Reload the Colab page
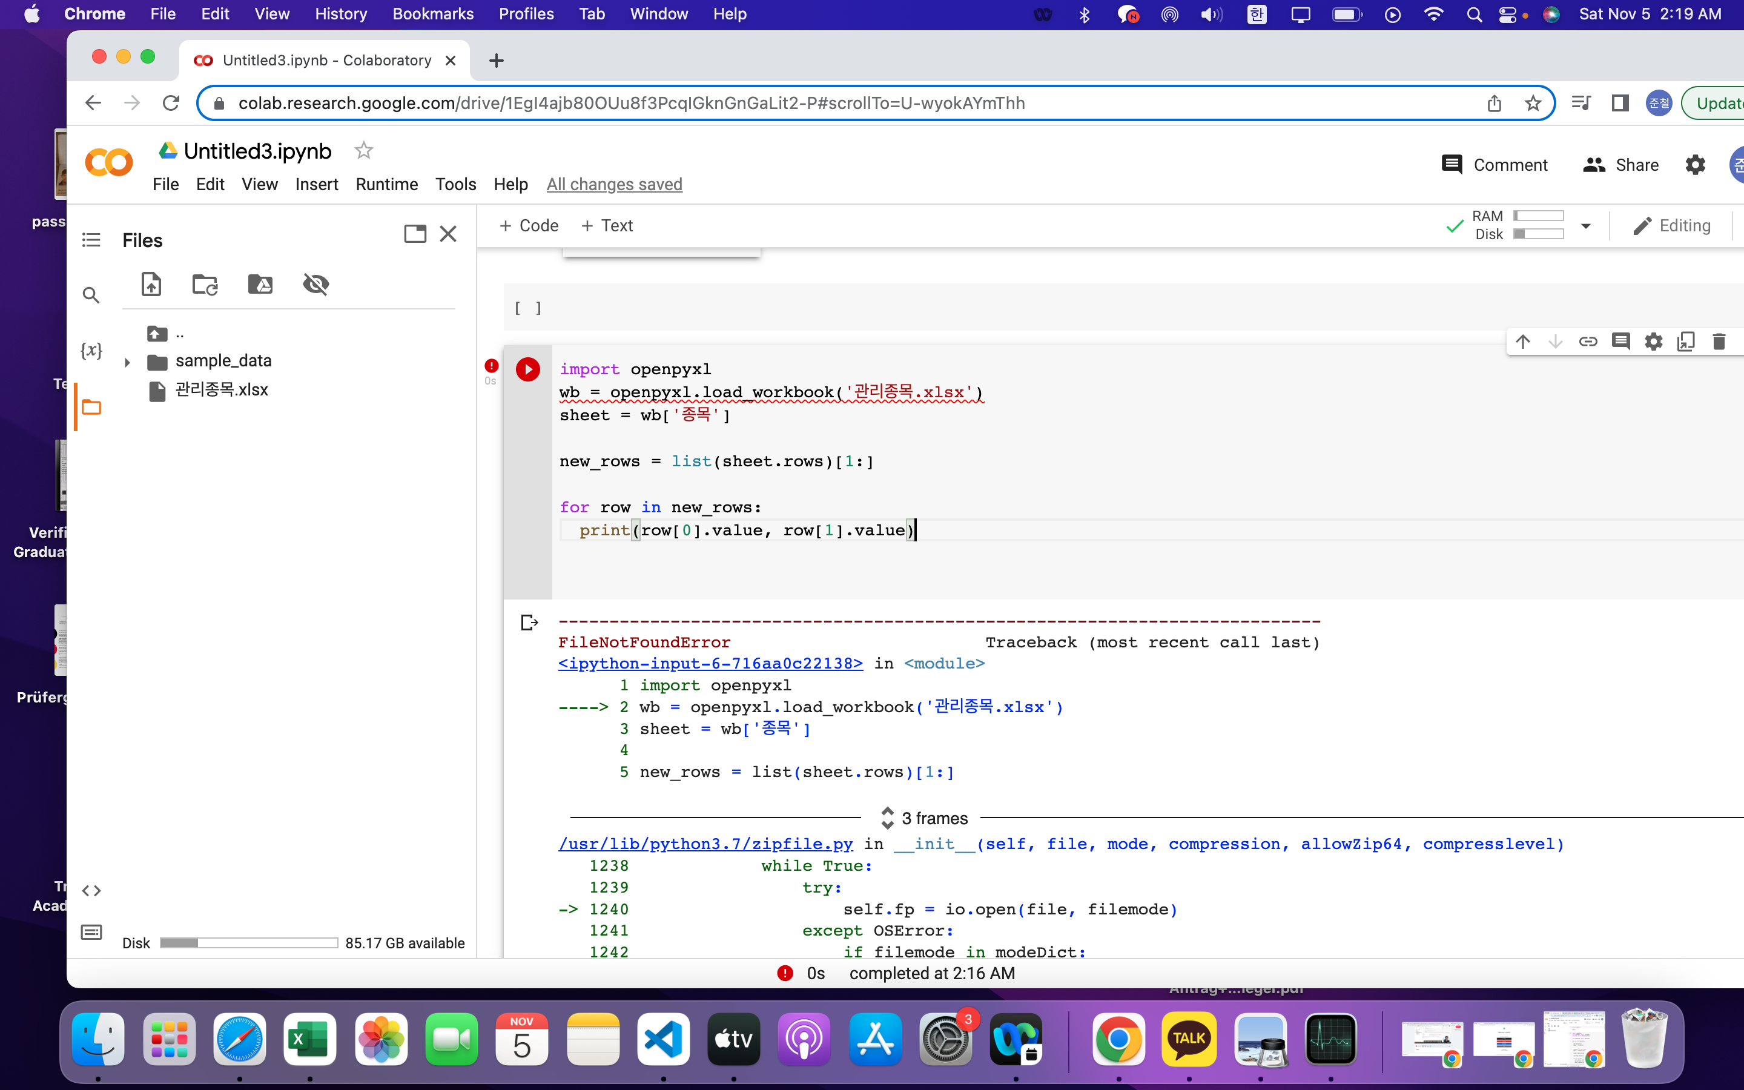Viewport: 1744px width, 1090px height. pos(171,103)
